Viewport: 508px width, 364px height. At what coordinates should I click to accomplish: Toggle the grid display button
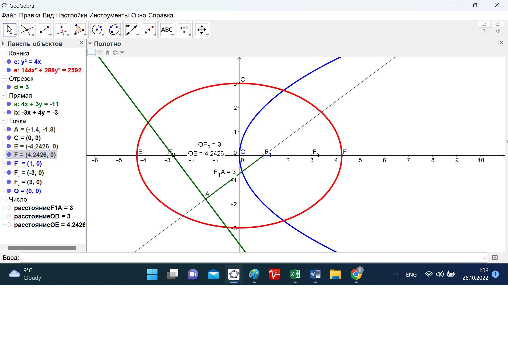tap(99, 53)
